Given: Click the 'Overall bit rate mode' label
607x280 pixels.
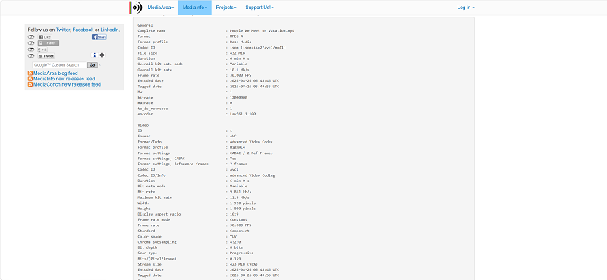Looking at the screenshot, I should pyautogui.click(x=160, y=64).
